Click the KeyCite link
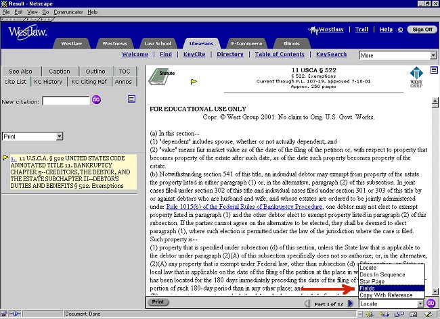 click(x=194, y=54)
